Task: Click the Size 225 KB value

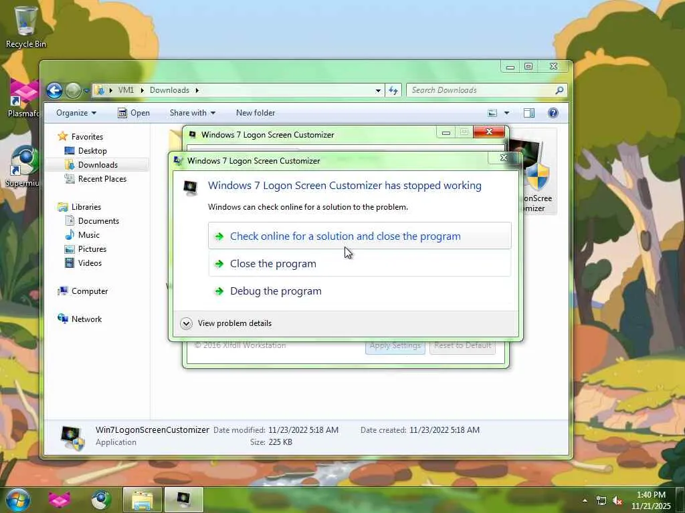Action: pos(280,442)
